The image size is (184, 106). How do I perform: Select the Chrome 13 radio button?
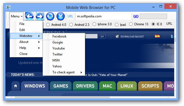[x=131, y=24]
